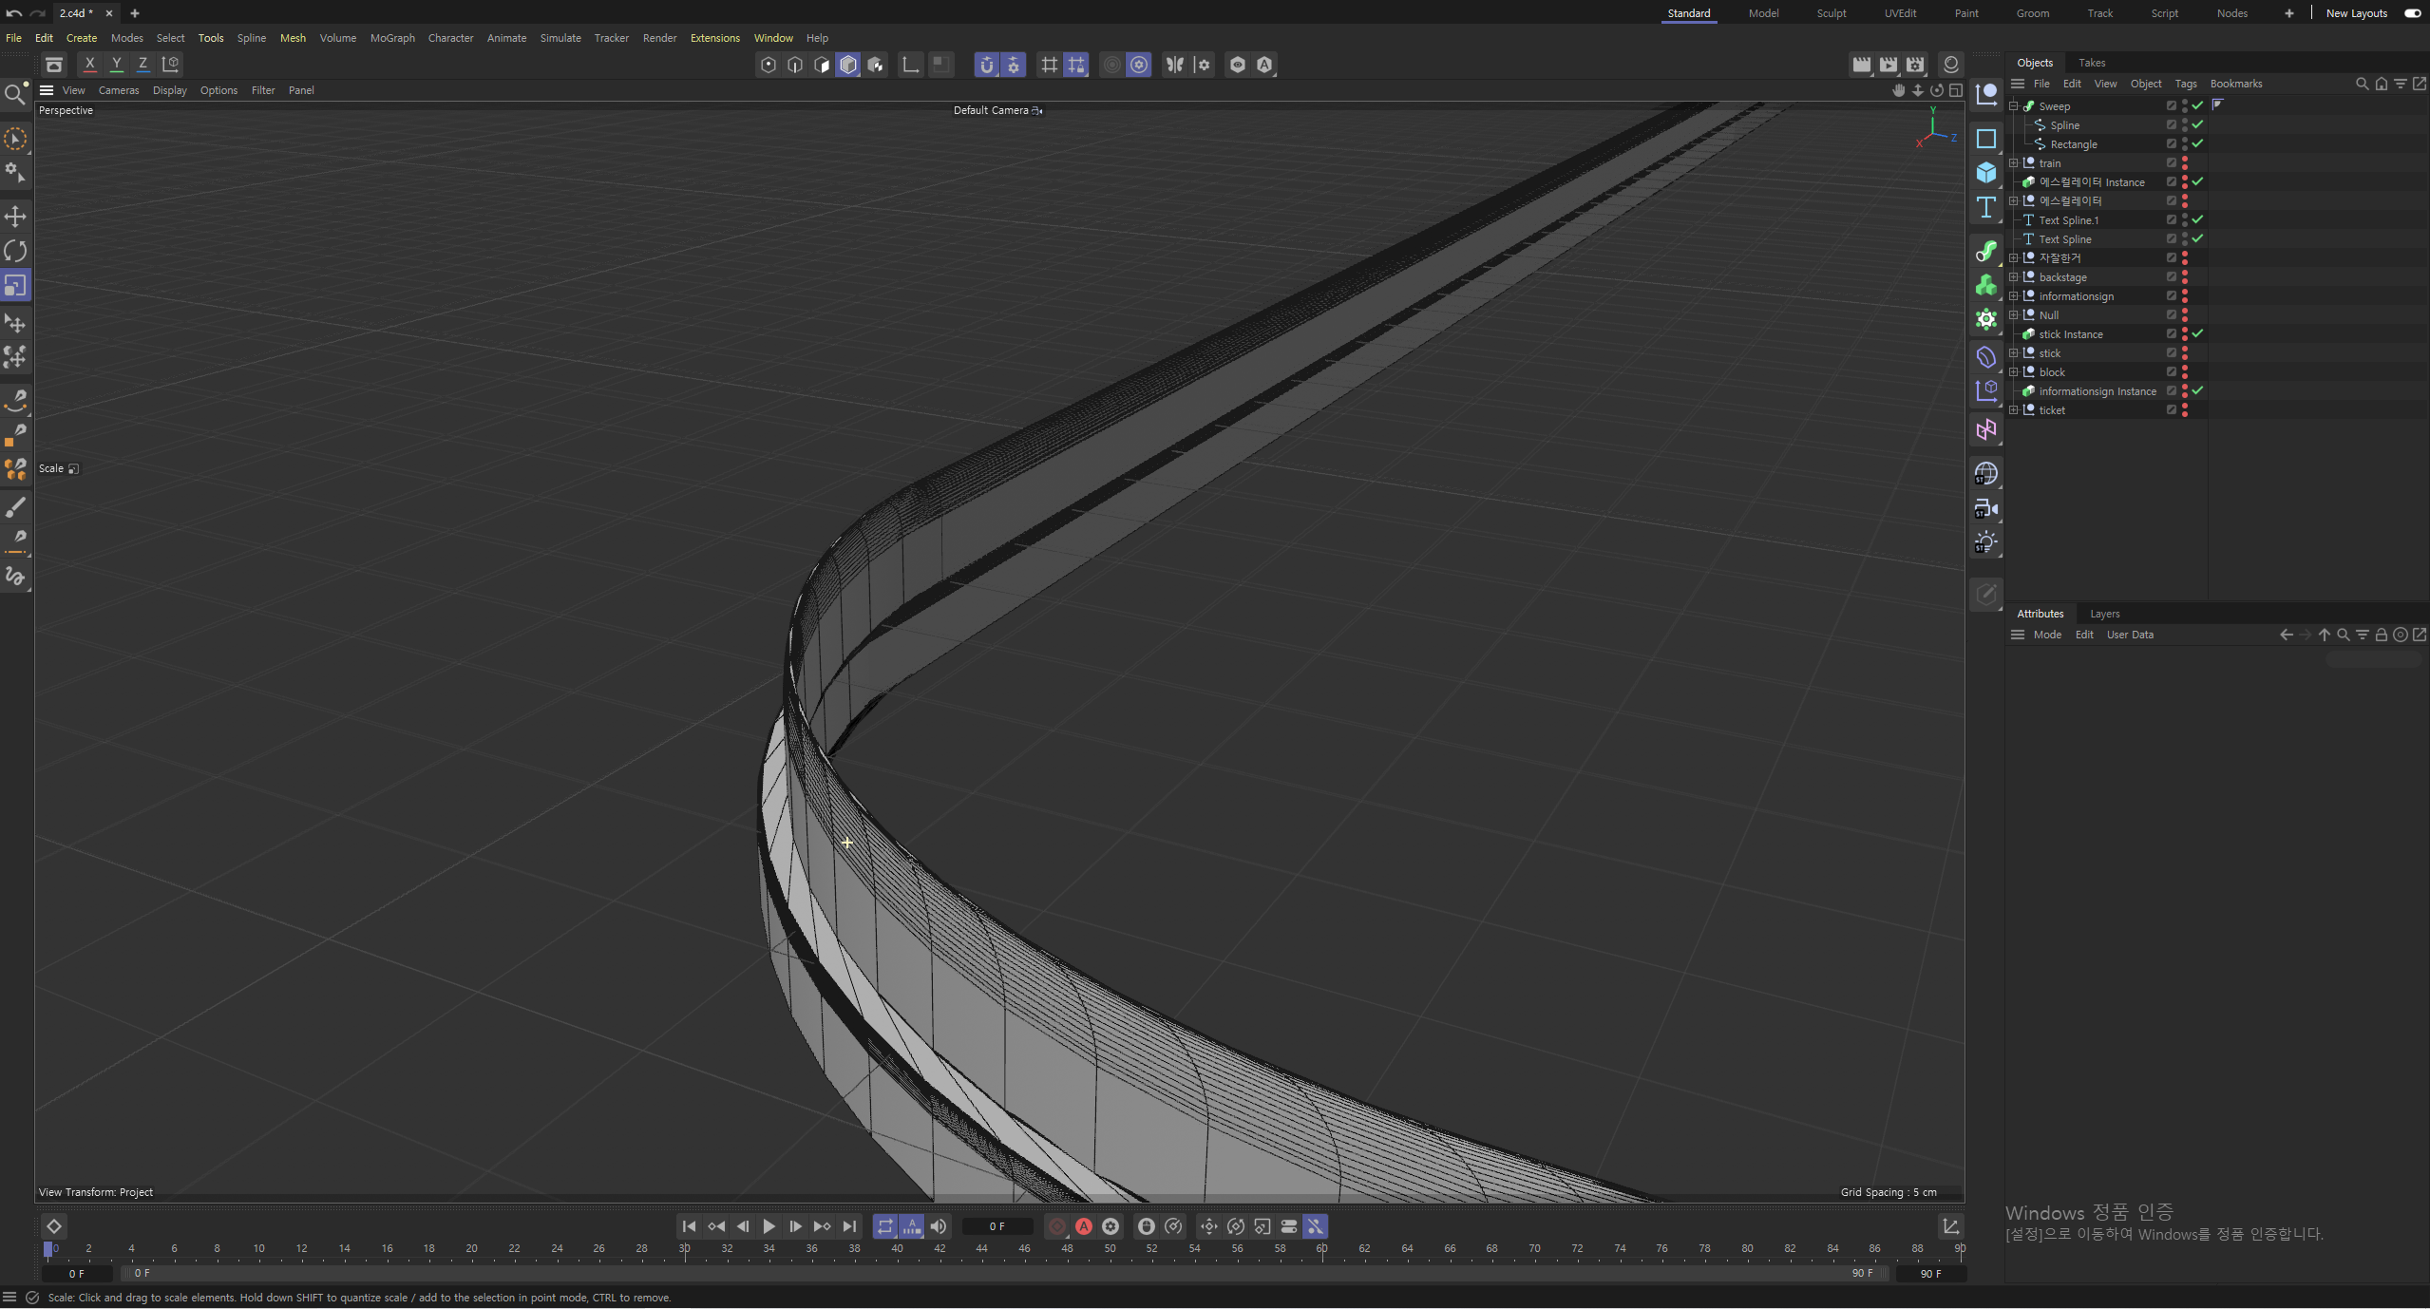Click the timeline playhead at frame 0
This screenshot has width=2430, height=1309.
pos(48,1249)
